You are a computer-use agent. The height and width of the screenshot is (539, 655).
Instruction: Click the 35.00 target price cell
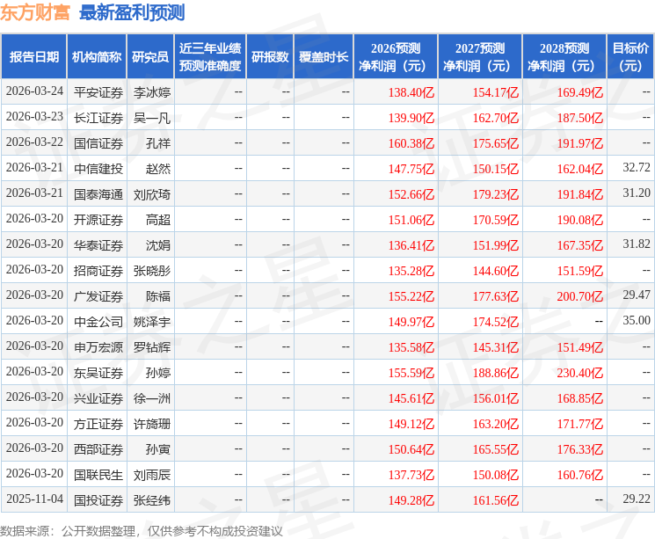[636, 321]
